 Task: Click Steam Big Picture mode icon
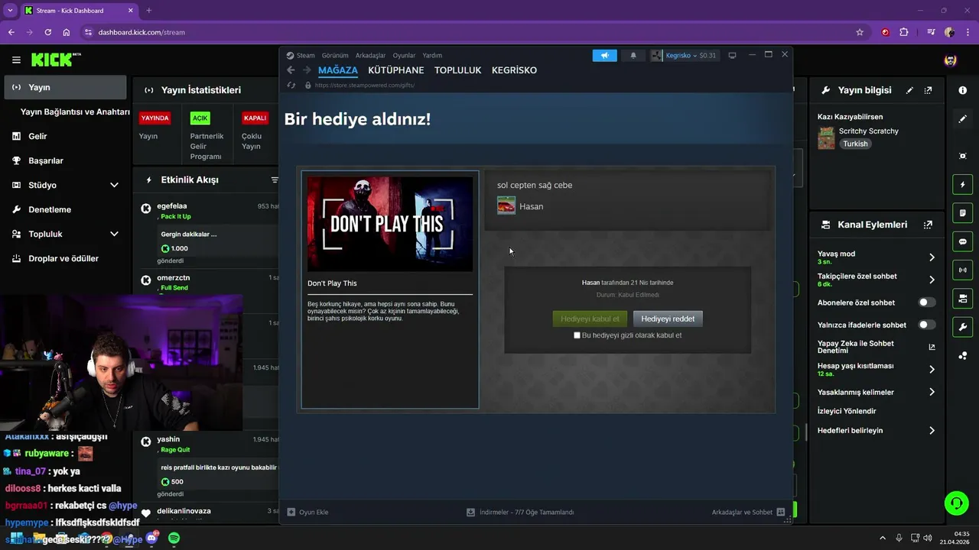pos(732,55)
